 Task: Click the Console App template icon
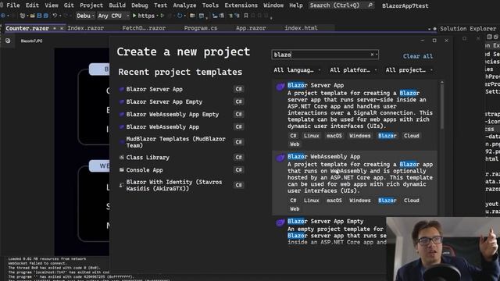coord(122,170)
